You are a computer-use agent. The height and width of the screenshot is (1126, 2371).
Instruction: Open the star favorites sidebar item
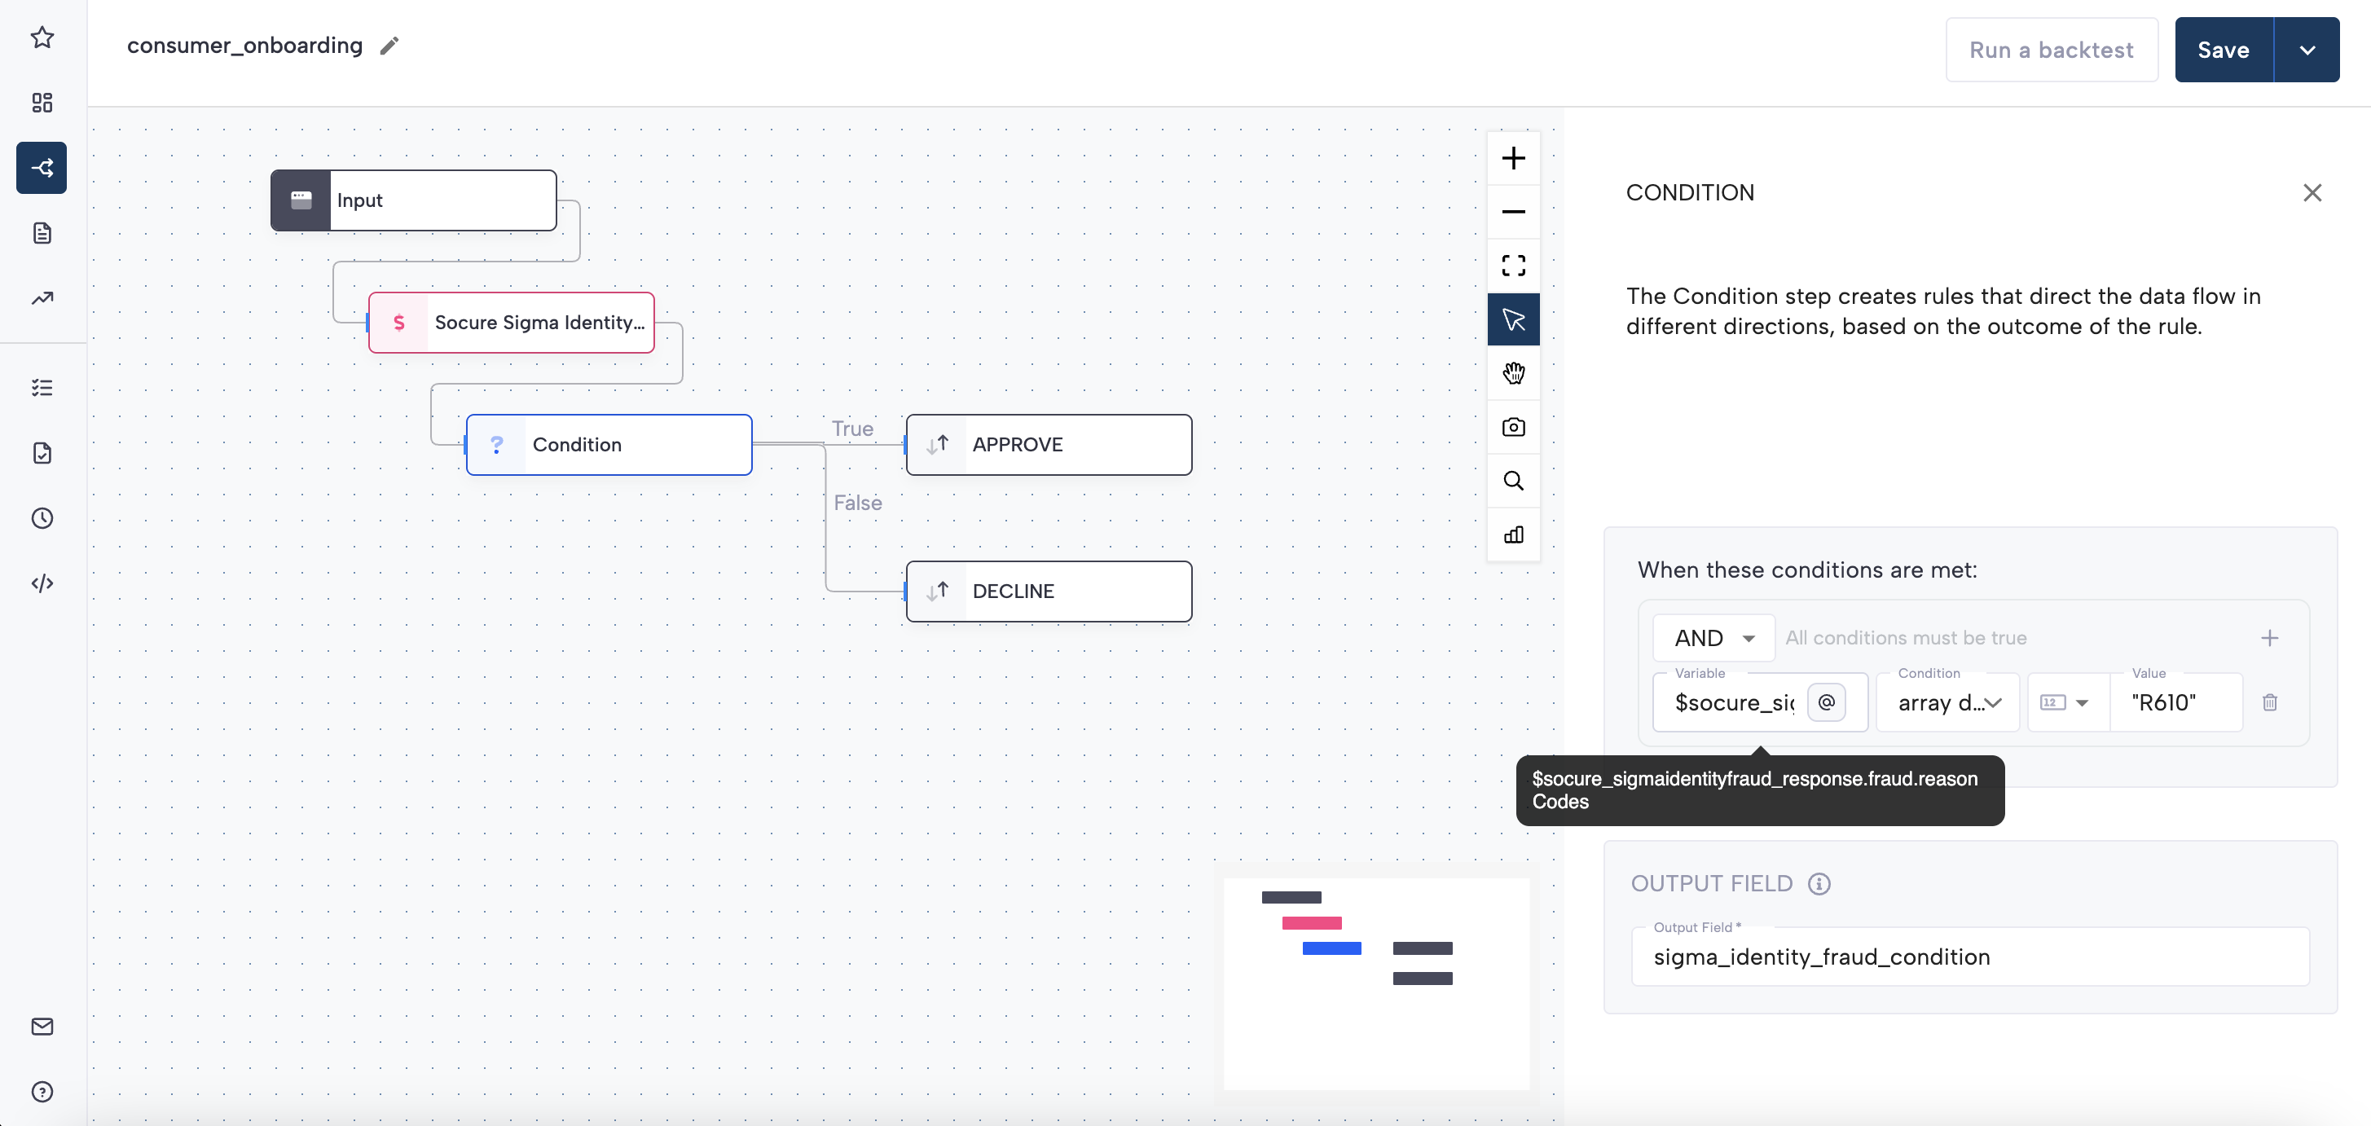click(x=42, y=37)
